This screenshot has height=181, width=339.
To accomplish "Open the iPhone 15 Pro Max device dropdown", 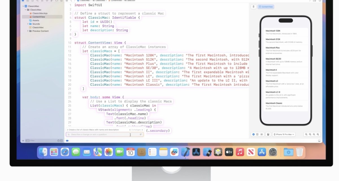I will (x=284, y=134).
